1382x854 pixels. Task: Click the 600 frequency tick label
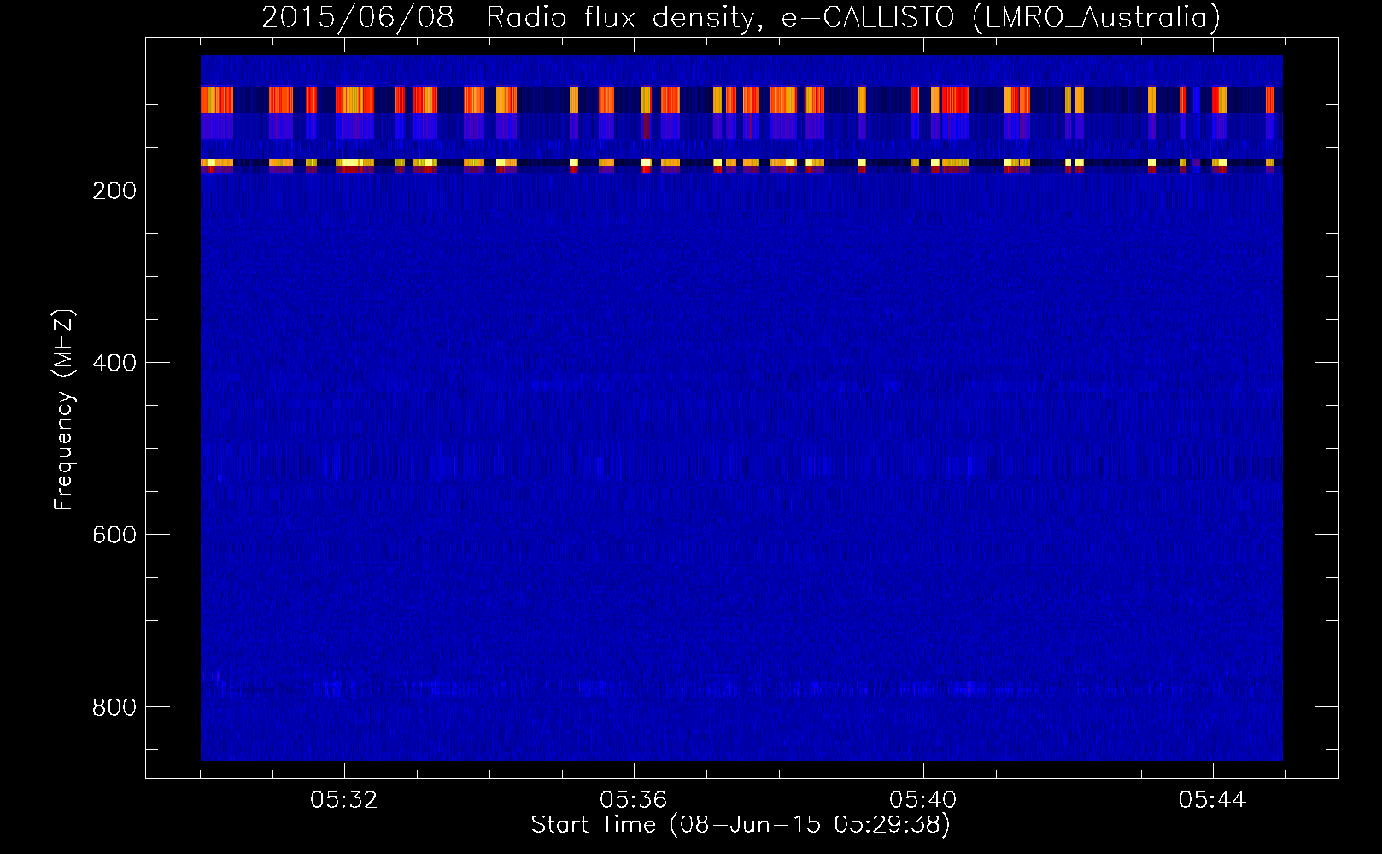[x=114, y=535]
